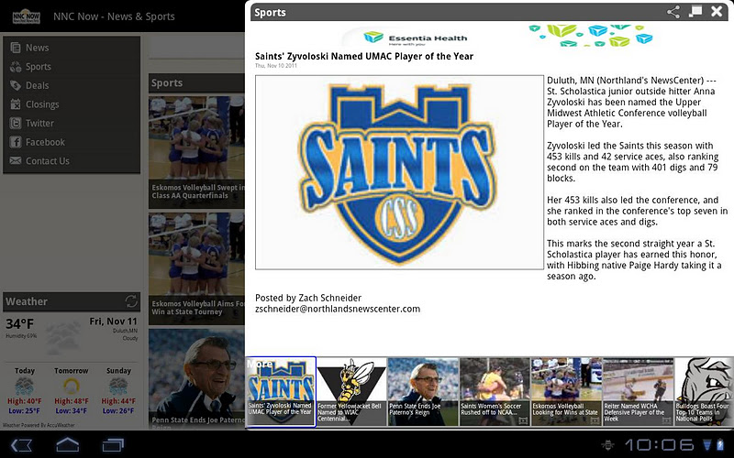This screenshot has height=458, width=734.
Task: Open Eskomos Volleyball Looking for Wins story
Action: (x=566, y=392)
